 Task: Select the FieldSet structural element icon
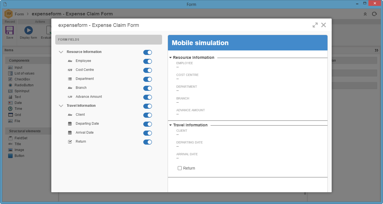[10, 138]
